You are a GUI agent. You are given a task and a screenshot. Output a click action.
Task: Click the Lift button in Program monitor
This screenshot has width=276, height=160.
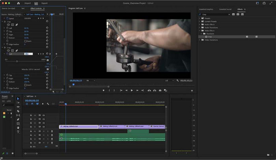[x=149, y=90]
